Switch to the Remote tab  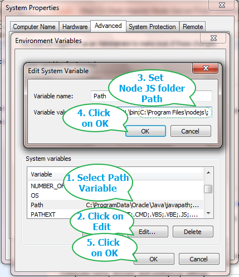[x=193, y=27]
